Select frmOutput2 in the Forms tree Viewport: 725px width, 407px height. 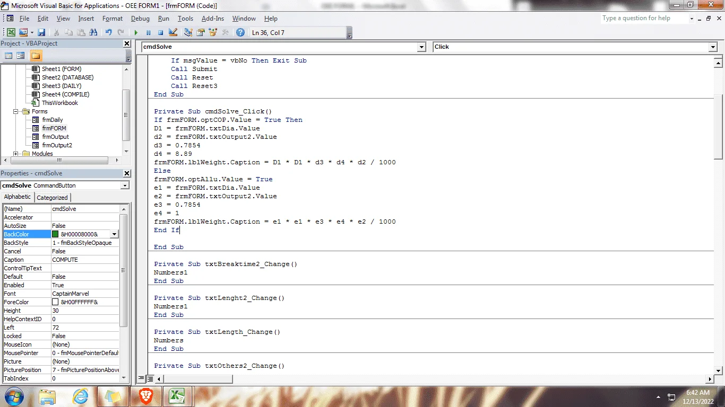(57, 145)
